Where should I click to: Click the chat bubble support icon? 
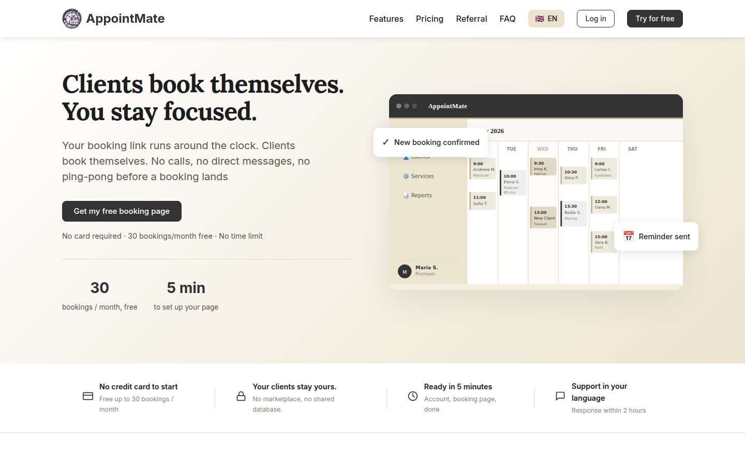[x=560, y=396]
